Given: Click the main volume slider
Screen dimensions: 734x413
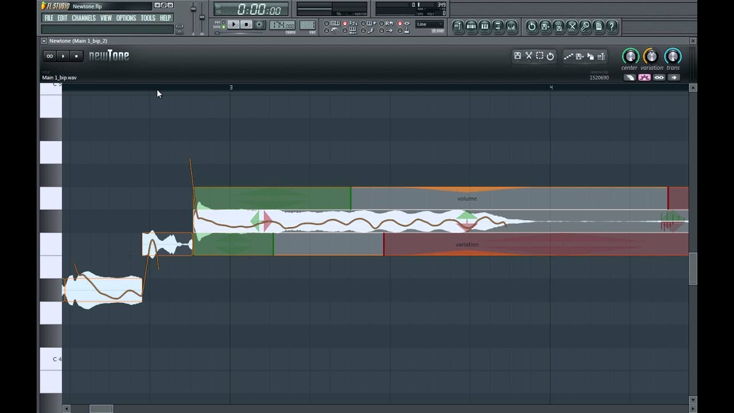Looking at the screenshot, I should 193,9.
